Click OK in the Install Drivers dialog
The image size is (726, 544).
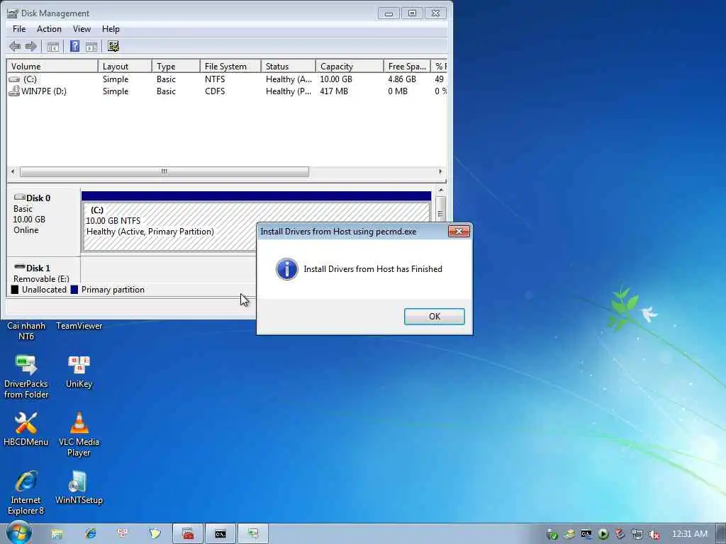(435, 317)
